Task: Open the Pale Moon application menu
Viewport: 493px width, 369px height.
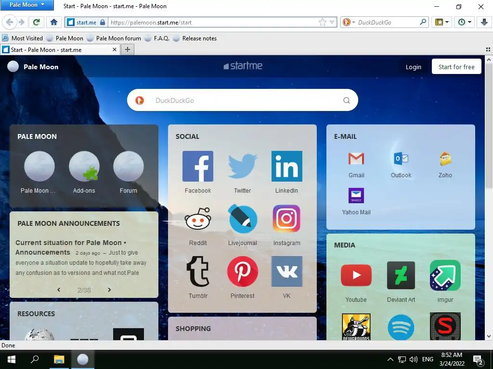Action: click(27, 5)
